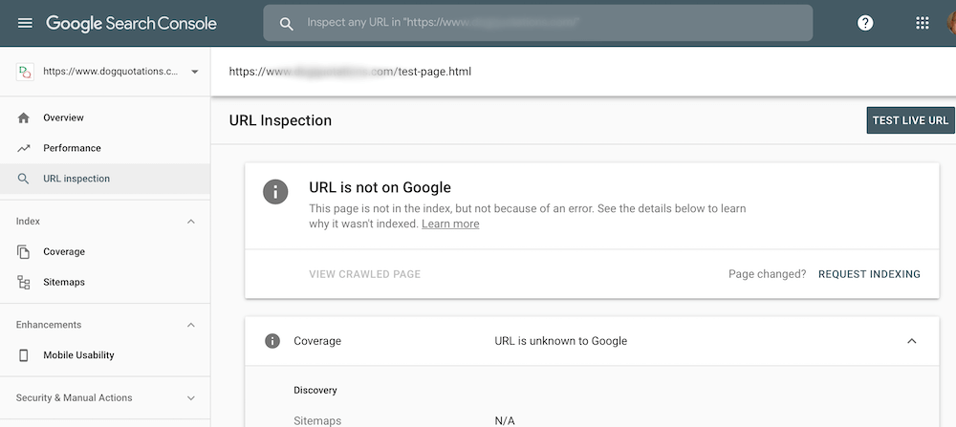Viewport: 956px width, 427px height.
Task: Click the Index section header label
Action: [x=28, y=221]
